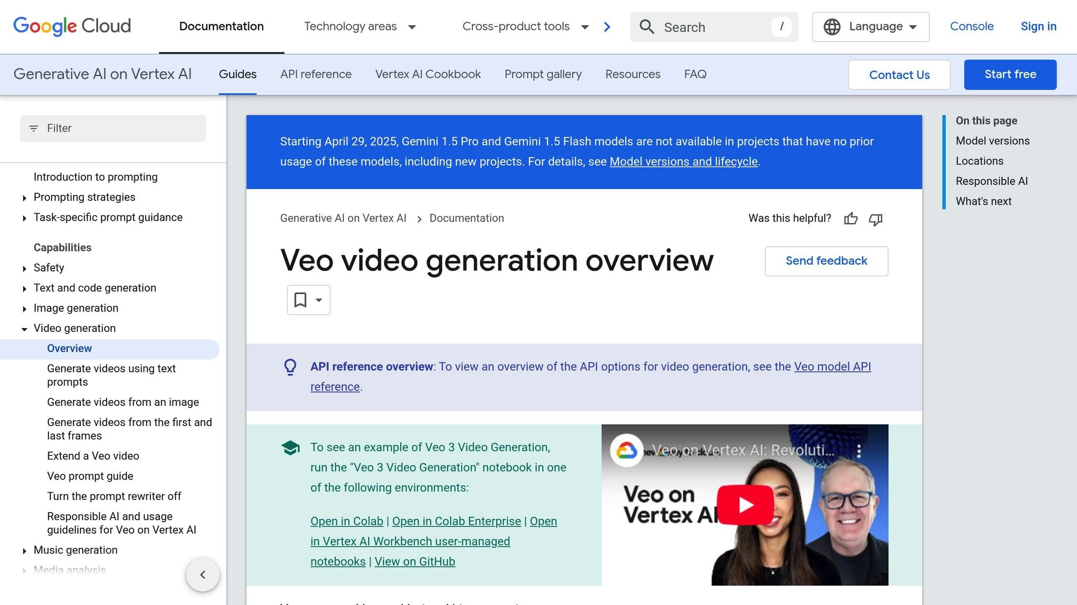Open the Resources tab
1077x605 pixels.
click(633, 74)
